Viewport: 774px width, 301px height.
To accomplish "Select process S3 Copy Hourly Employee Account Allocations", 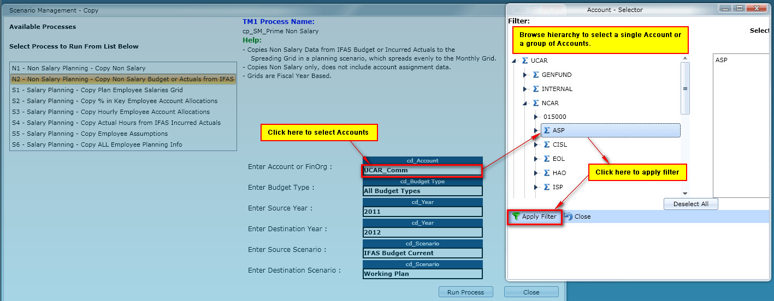I will [x=123, y=112].
